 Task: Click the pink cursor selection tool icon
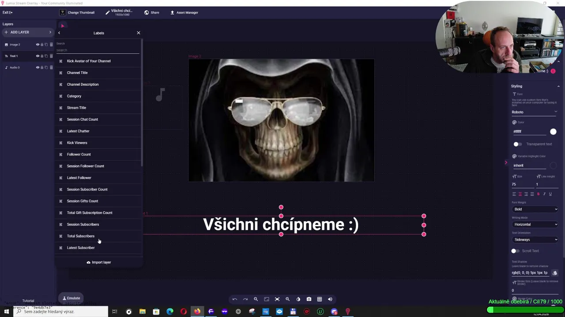[62, 26]
